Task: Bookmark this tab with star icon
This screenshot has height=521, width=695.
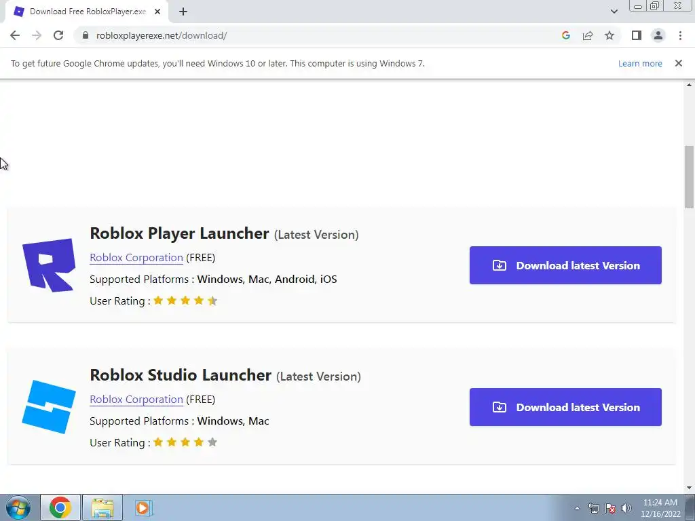Action: click(609, 35)
